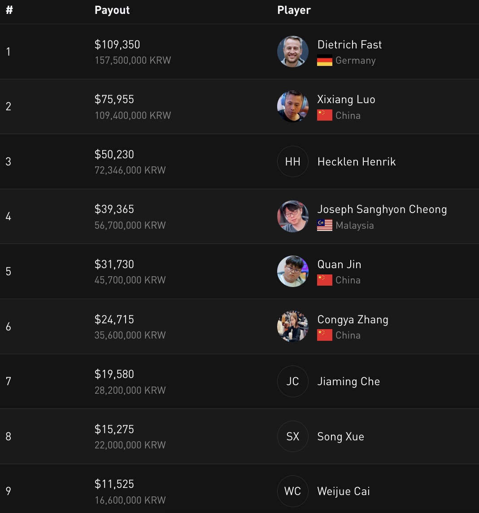
Task: Click the WC initials avatar
Action: [x=292, y=491]
